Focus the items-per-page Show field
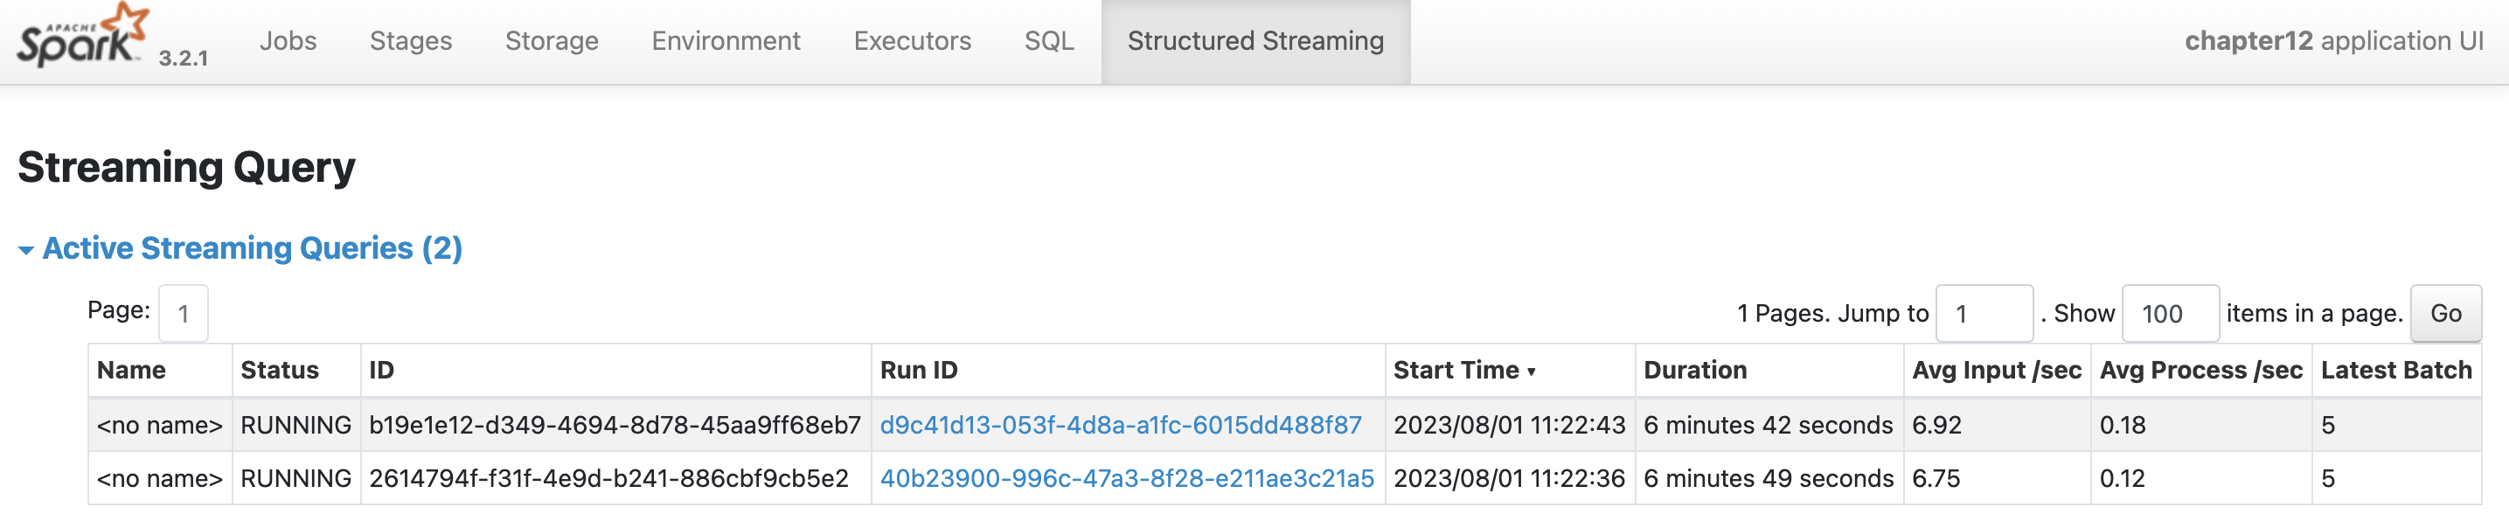The image size is (2509, 521). tap(2169, 314)
